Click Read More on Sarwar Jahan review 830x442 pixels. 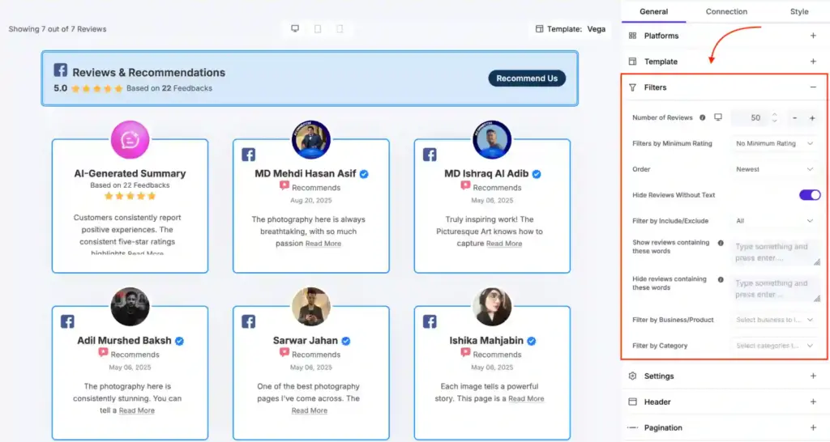309,410
